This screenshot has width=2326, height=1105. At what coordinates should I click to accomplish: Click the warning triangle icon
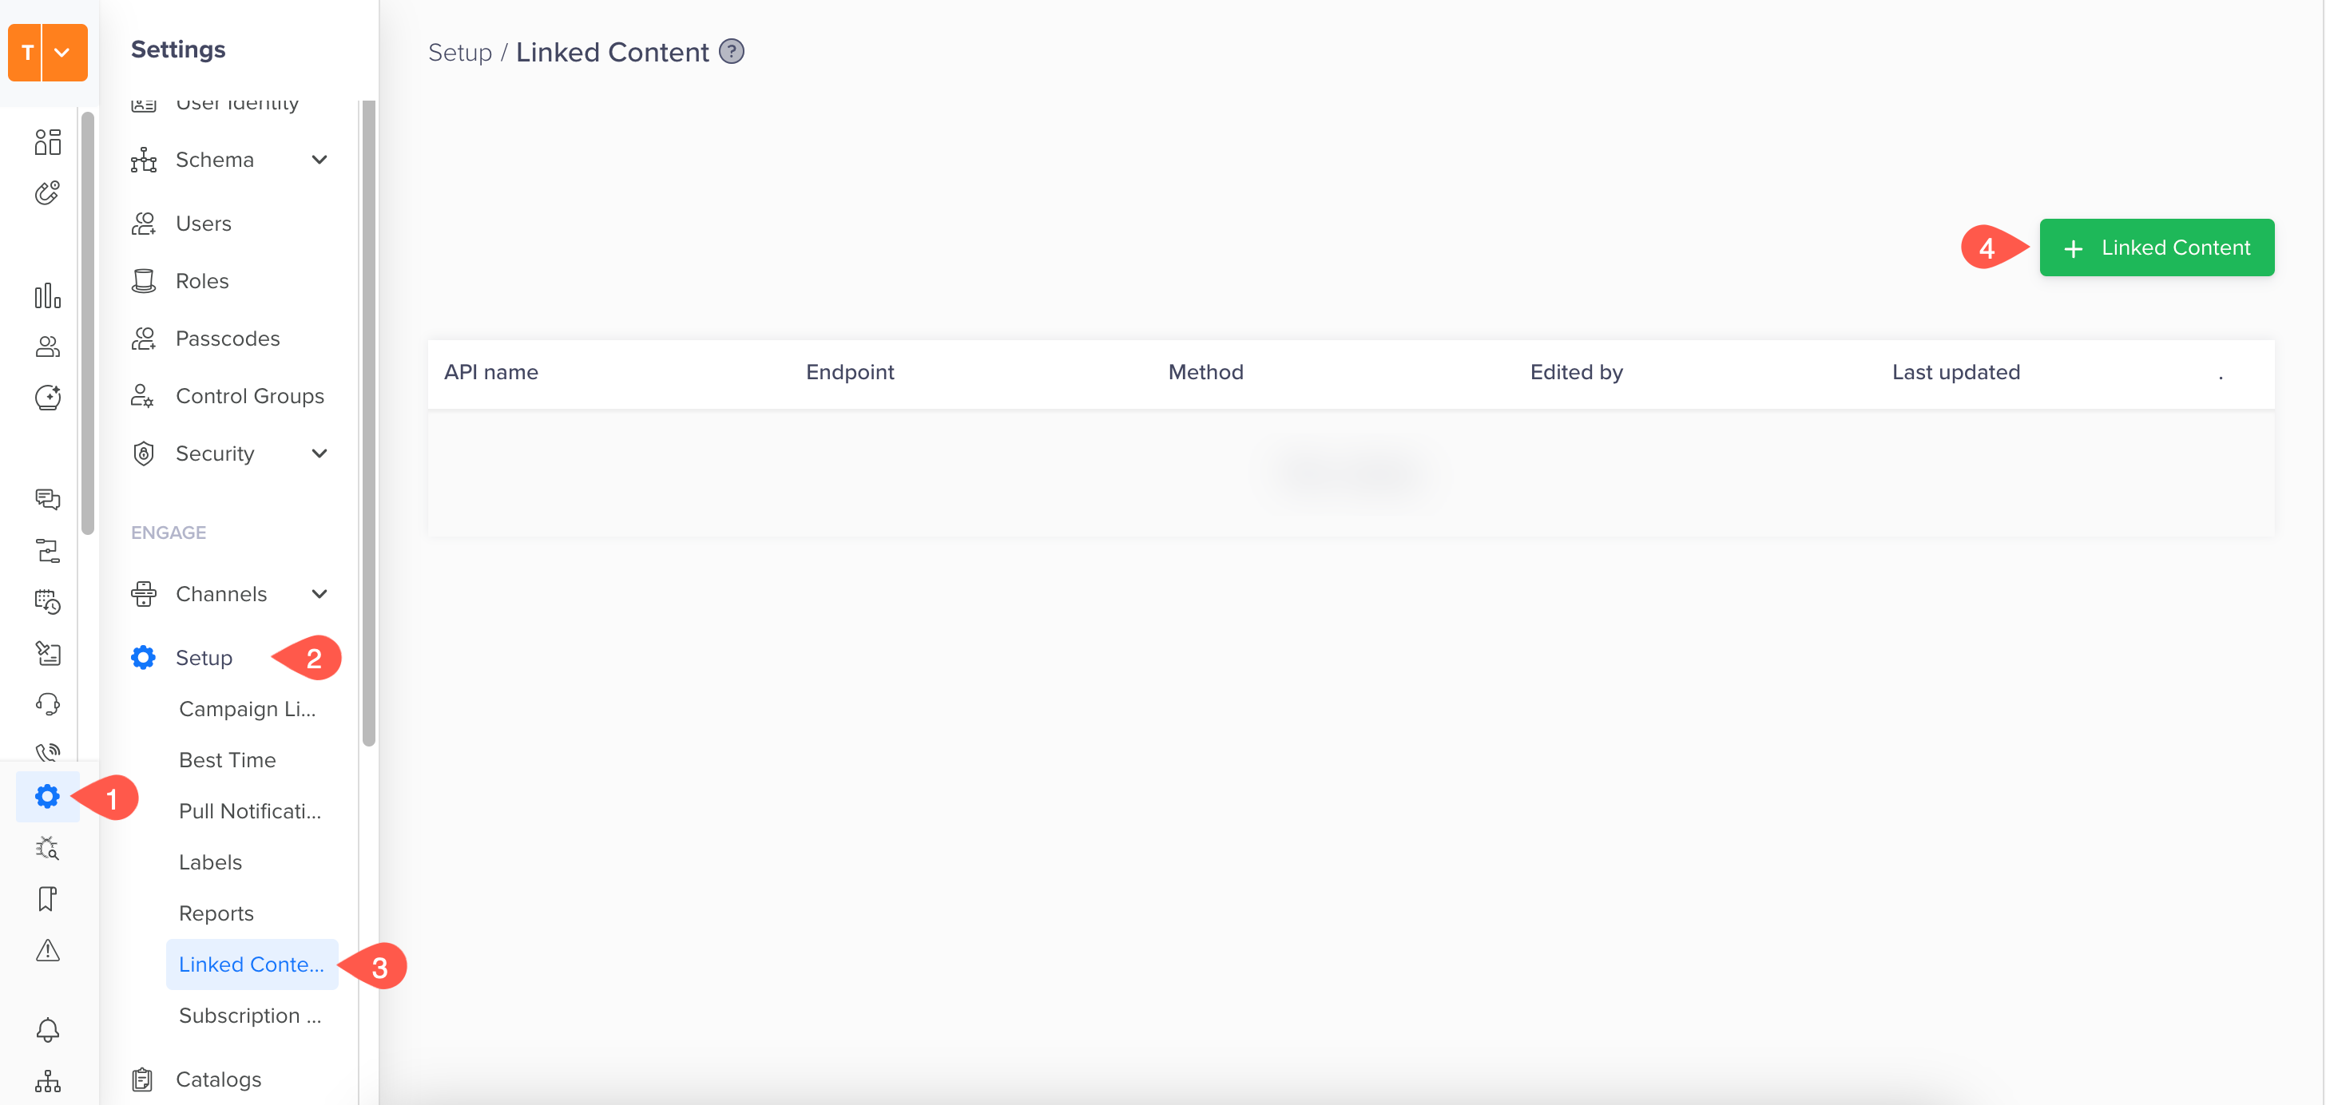pyautogui.click(x=47, y=950)
